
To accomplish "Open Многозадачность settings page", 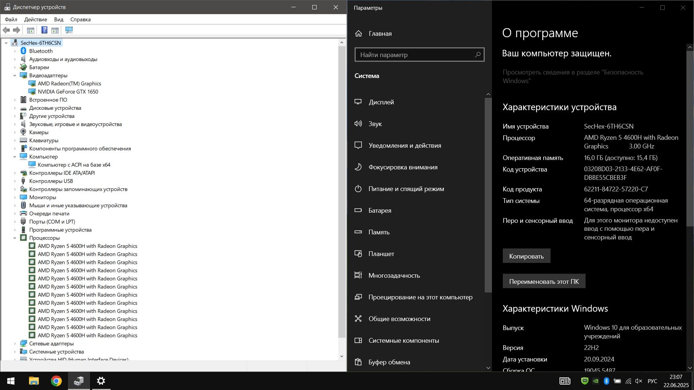I will pos(416,276).
